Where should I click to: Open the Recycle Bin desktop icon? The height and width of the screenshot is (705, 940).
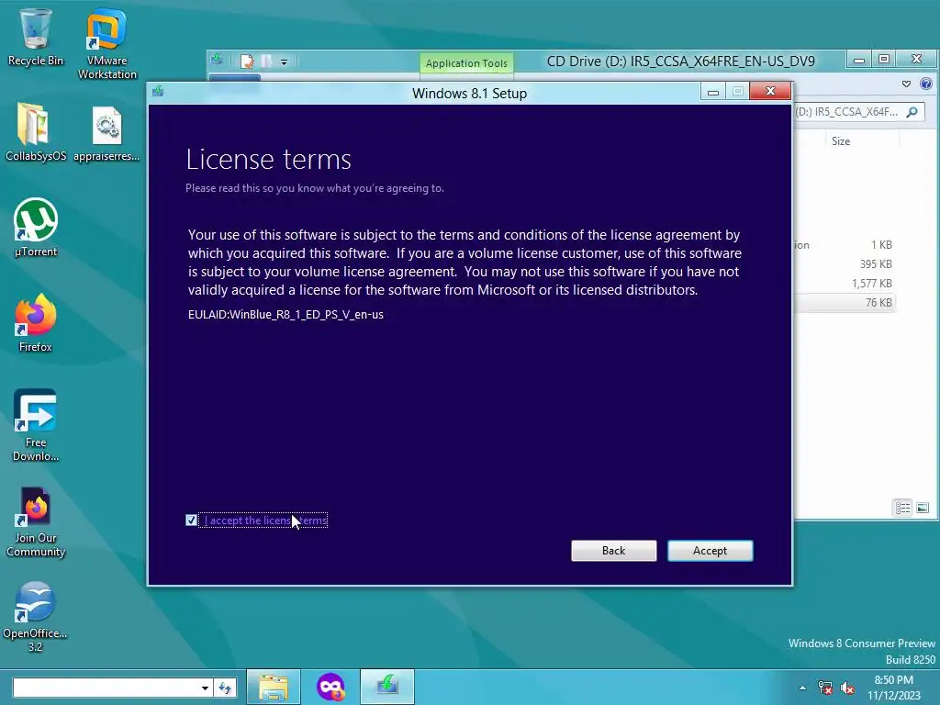[x=36, y=37]
